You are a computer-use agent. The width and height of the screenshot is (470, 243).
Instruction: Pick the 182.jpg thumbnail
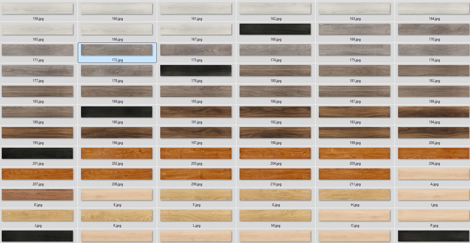point(434,71)
